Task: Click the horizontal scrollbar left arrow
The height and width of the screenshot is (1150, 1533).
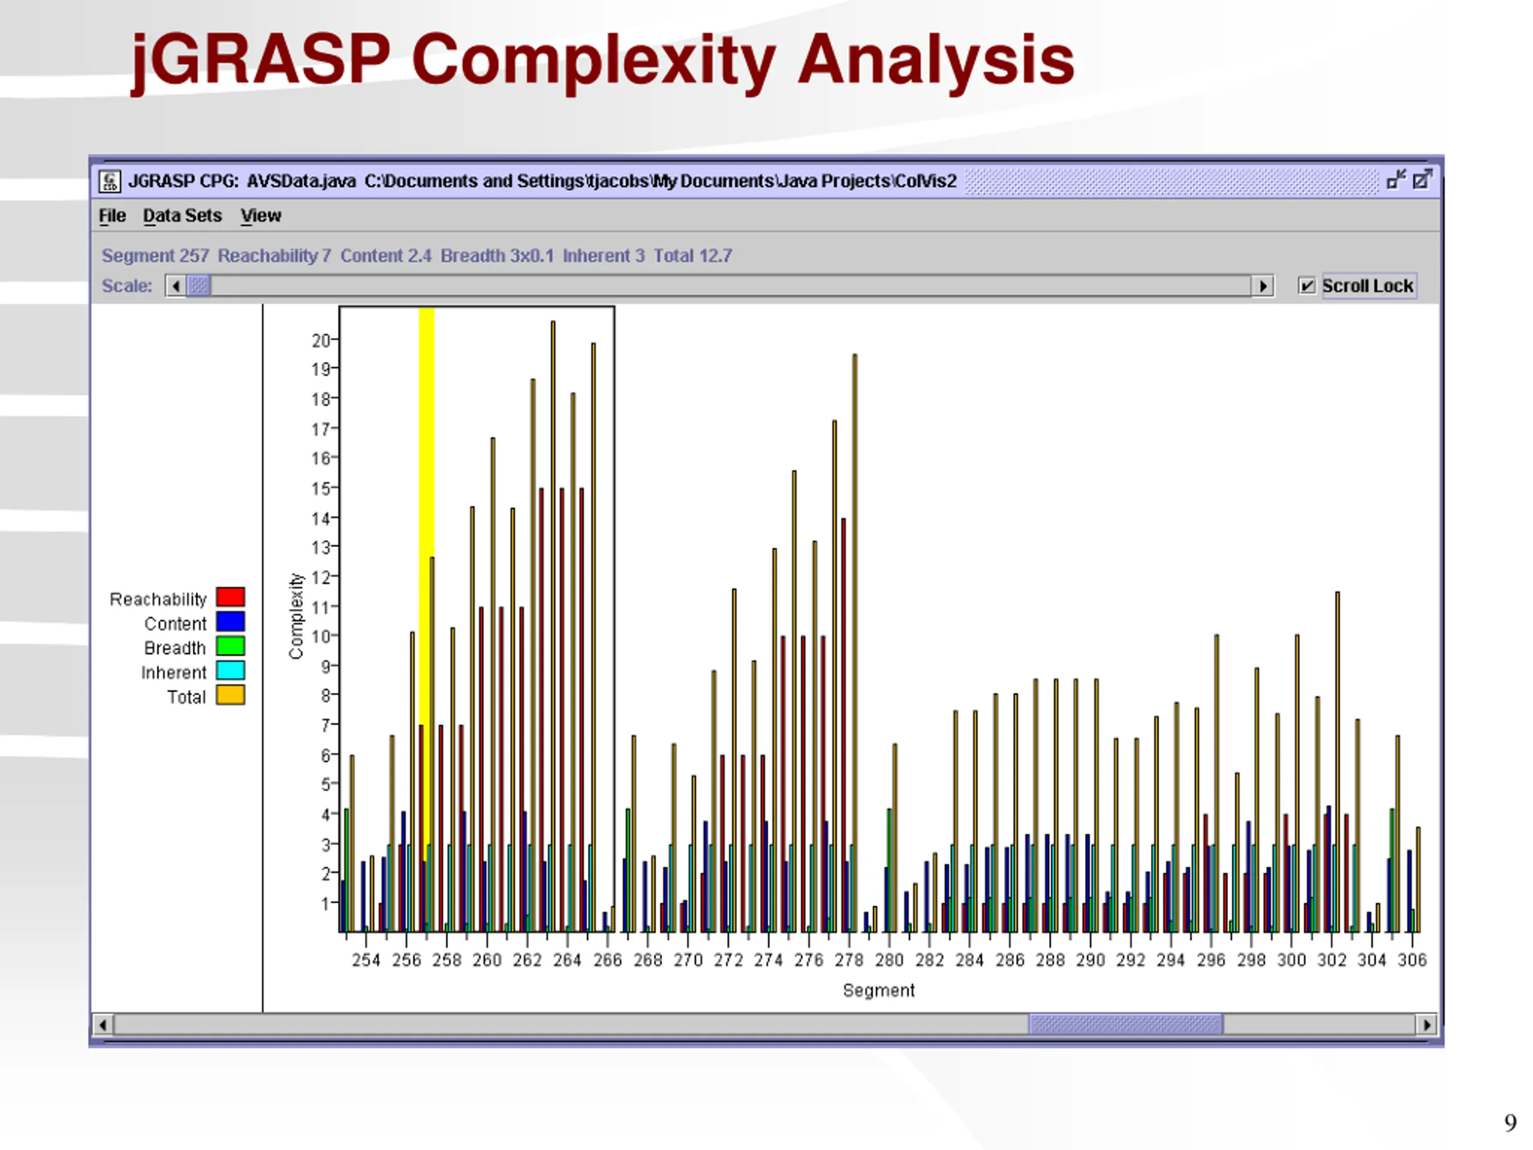Action: (x=102, y=1024)
